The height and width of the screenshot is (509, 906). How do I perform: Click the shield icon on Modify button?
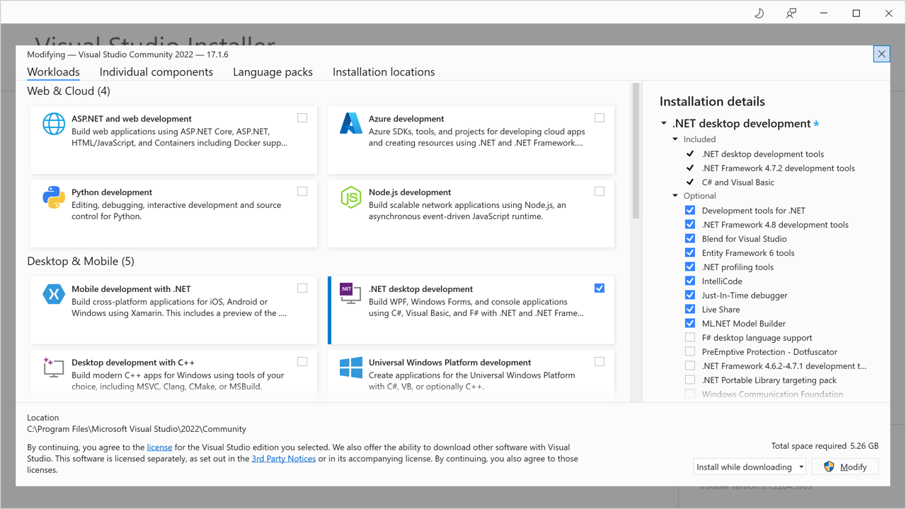tap(829, 467)
